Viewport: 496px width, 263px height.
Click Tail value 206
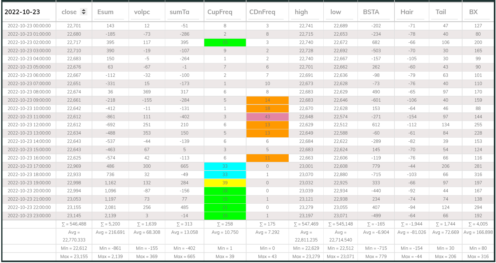click(446, 166)
